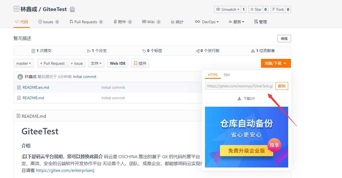View the 0 个标签 tags
The height and width of the screenshot is (178, 342).
pos(152,51)
